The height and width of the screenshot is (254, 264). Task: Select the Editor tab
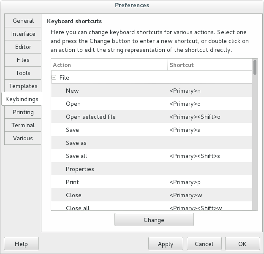[23, 47]
